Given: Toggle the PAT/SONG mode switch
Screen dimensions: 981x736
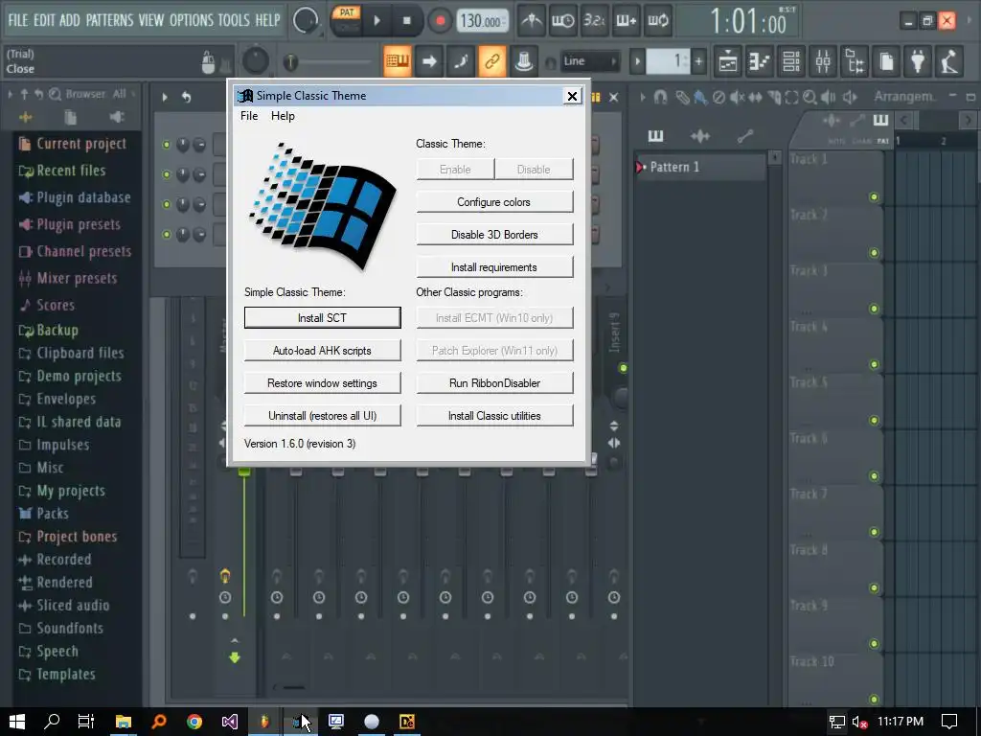Looking at the screenshot, I should click(x=346, y=21).
